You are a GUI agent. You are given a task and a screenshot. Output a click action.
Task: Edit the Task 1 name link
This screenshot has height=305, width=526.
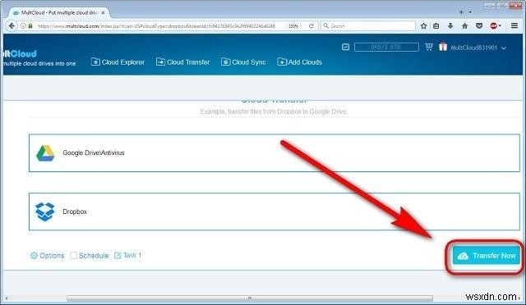point(128,255)
